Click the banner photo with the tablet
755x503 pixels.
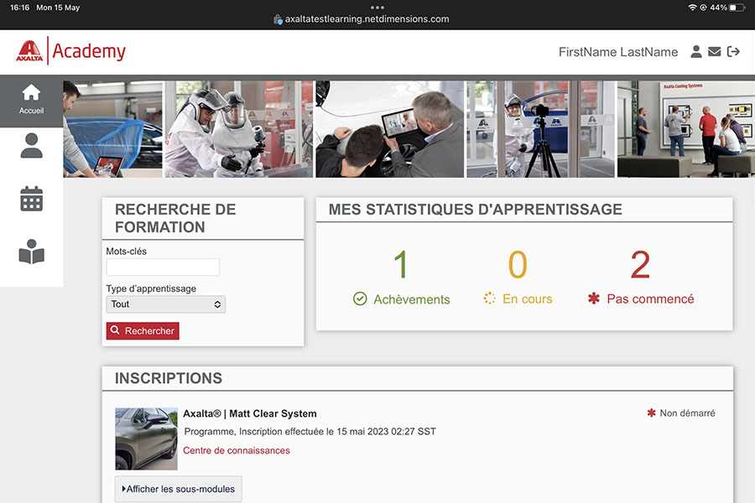[389, 129]
